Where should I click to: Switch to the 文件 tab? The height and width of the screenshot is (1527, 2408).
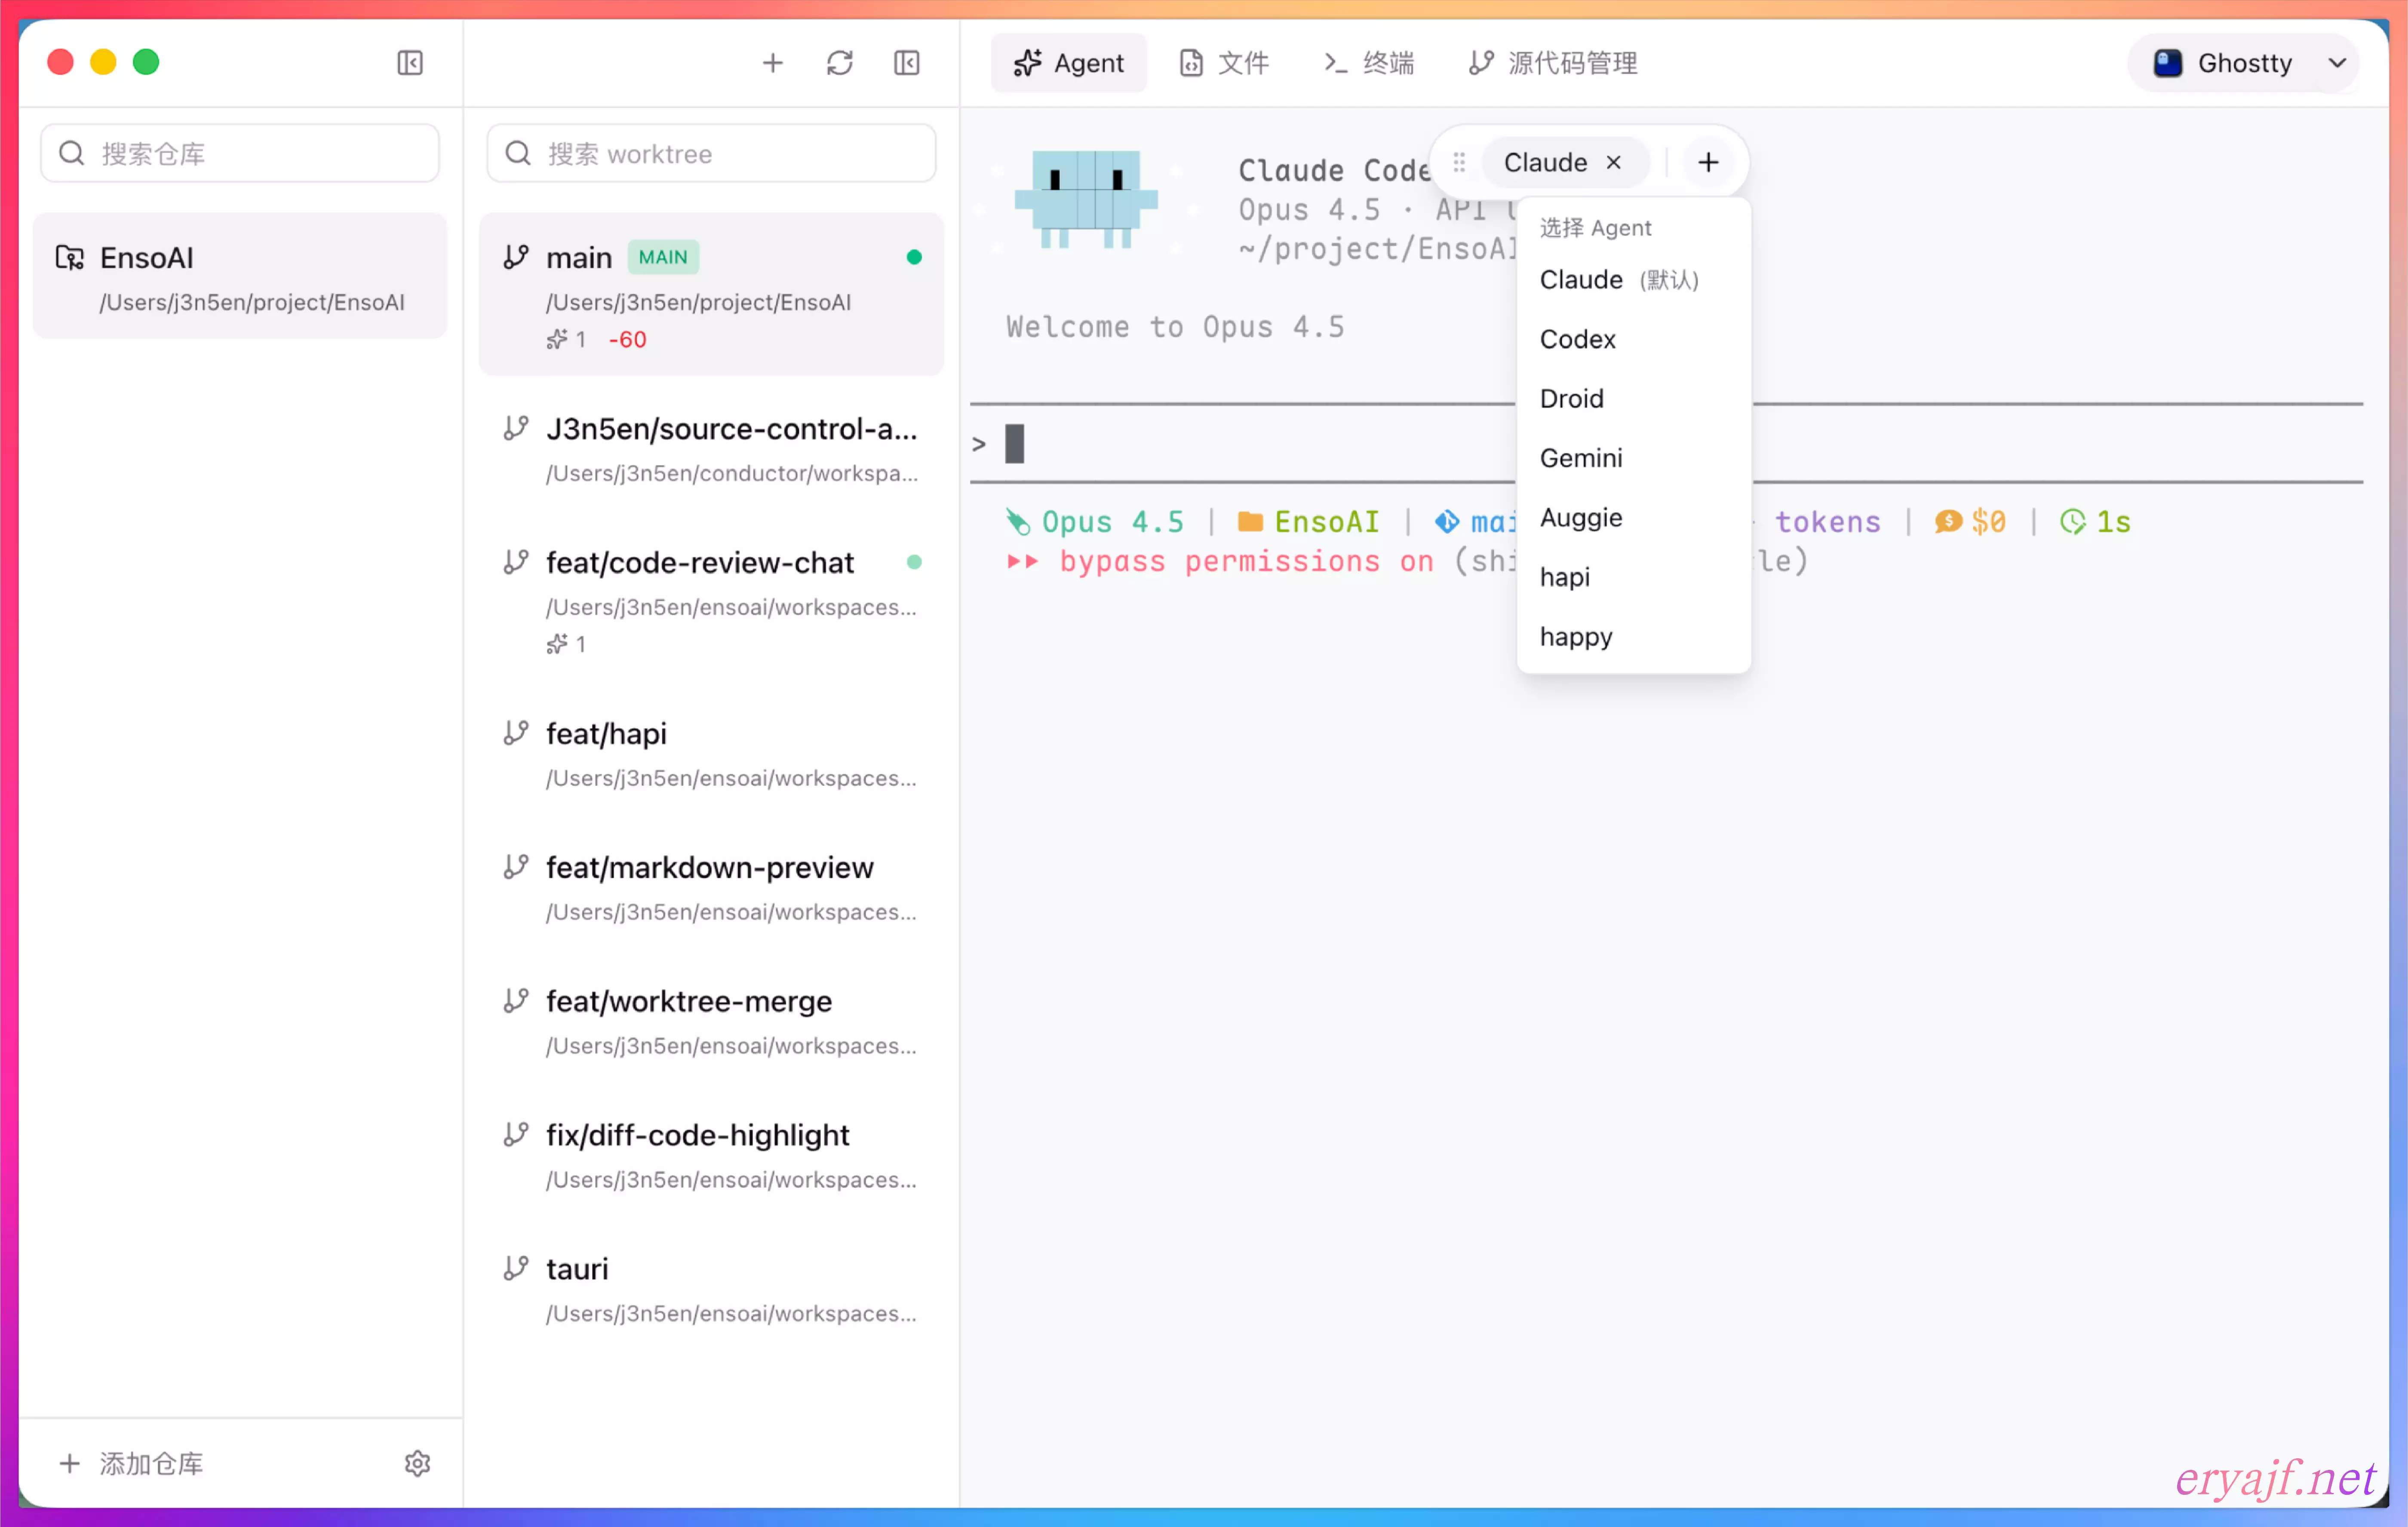[x=1224, y=63]
